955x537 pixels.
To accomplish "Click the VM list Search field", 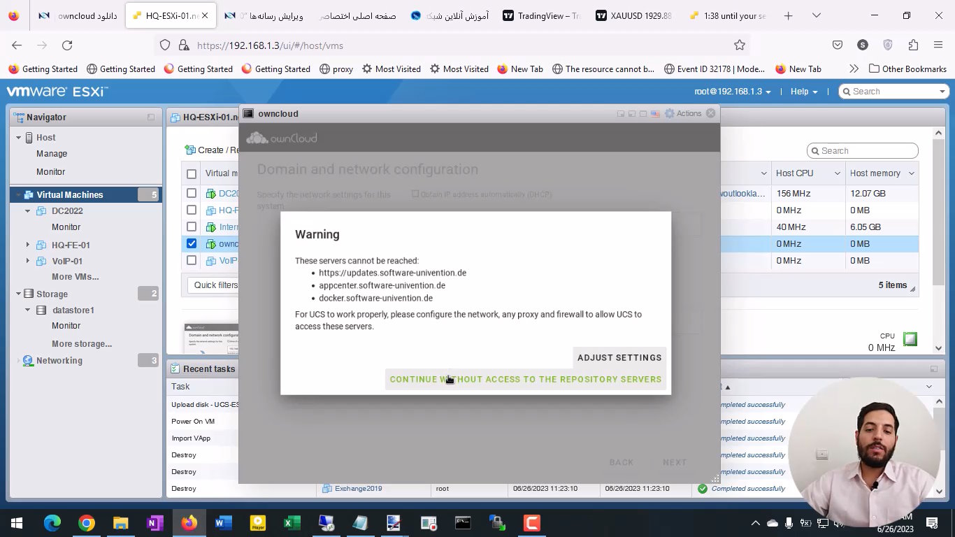I will tap(863, 150).
